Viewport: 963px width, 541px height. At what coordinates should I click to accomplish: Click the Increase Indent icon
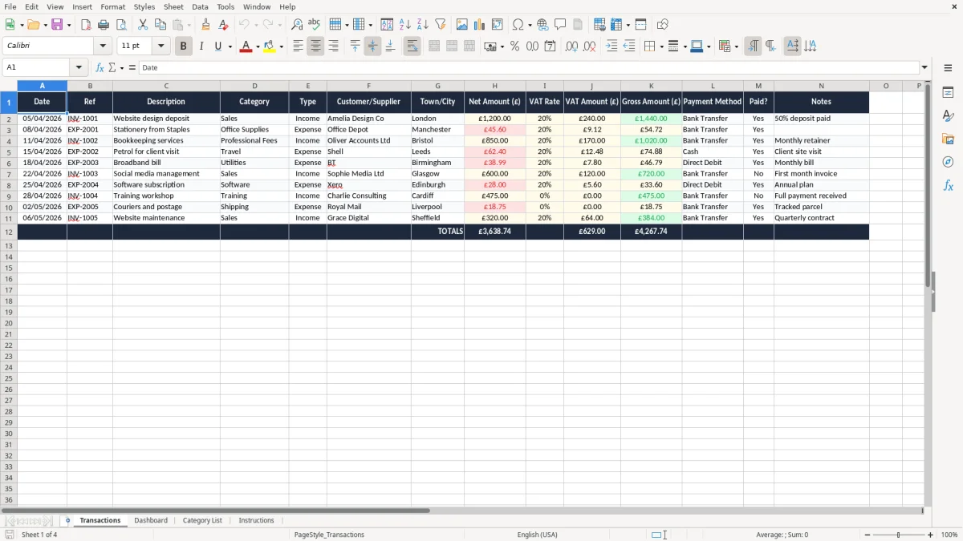[x=612, y=46]
